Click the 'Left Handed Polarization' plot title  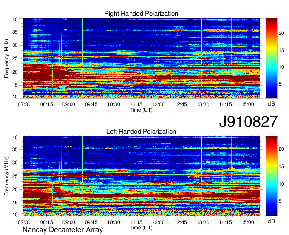(141, 132)
